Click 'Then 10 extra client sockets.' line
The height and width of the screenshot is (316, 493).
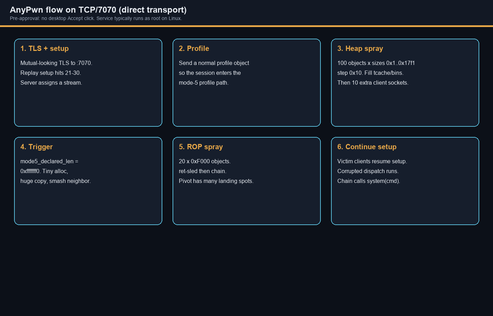click(x=373, y=83)
